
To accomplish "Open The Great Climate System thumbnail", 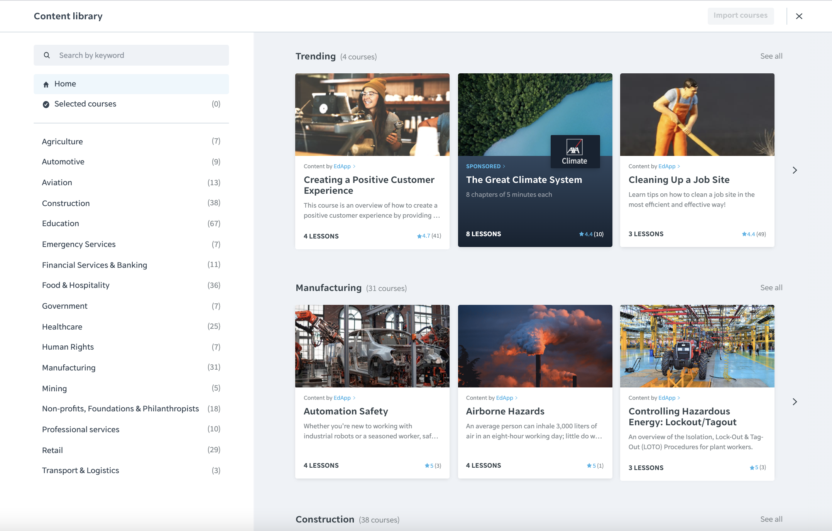I will 535,115.
